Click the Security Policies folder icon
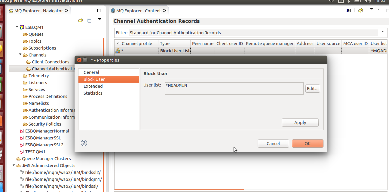The width and height of the screenshot is (389, 192). 25,124
